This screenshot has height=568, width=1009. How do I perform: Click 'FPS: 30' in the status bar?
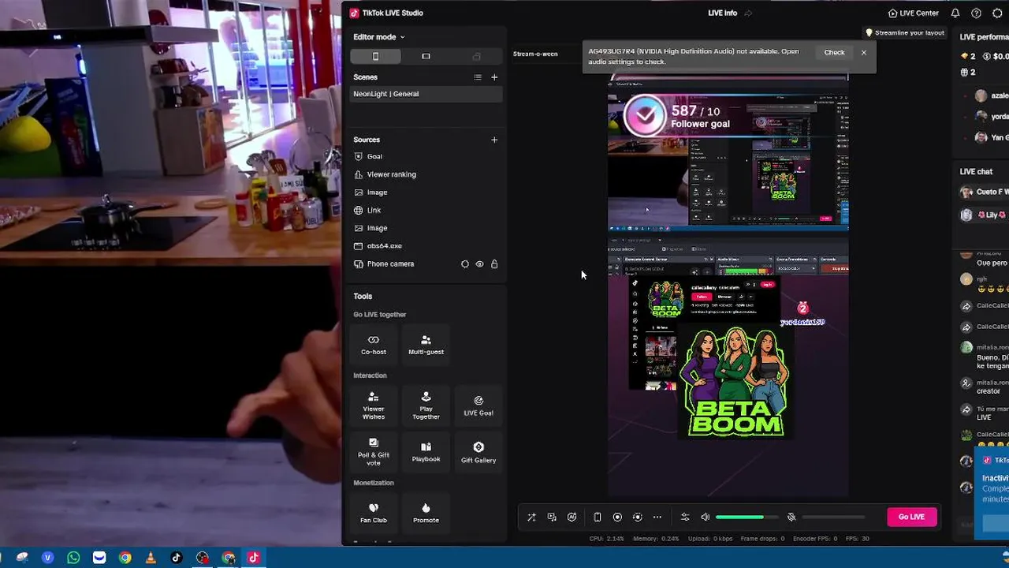(x=857, y=539)
